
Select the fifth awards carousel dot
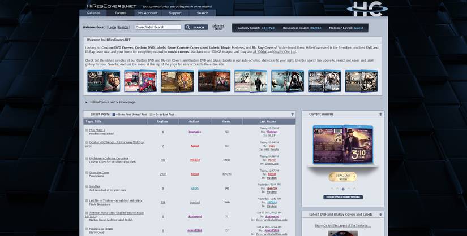coord(354,189)
